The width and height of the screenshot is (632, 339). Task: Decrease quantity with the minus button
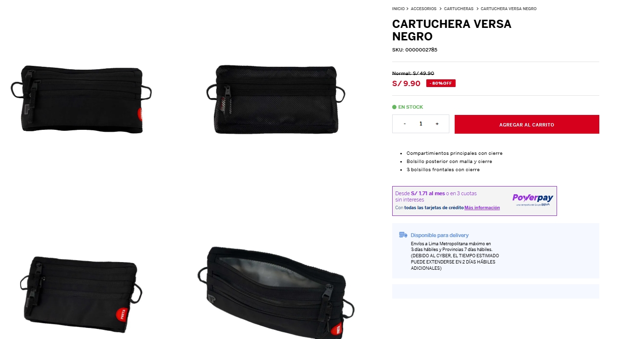tap(405, 124)
